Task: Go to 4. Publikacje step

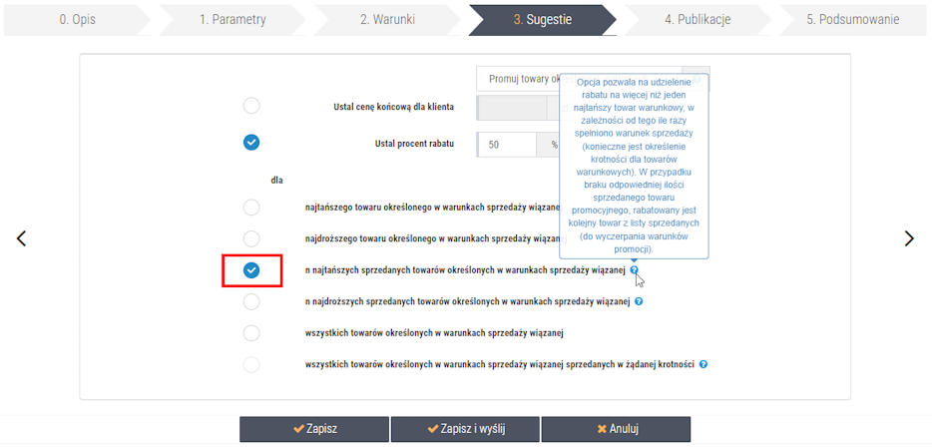Action: 698,19
